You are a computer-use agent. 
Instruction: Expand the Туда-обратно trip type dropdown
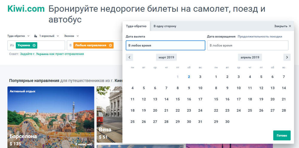[x=19, y=36]
